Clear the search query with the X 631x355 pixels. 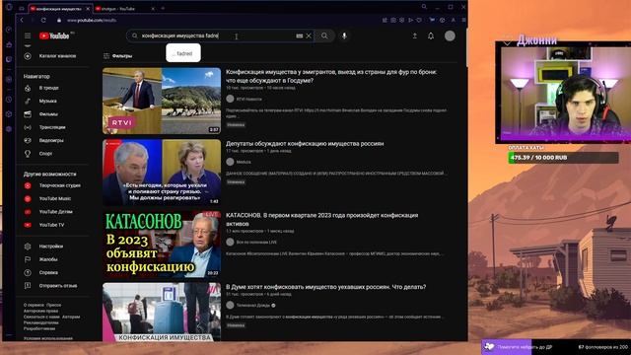[309, 35]
